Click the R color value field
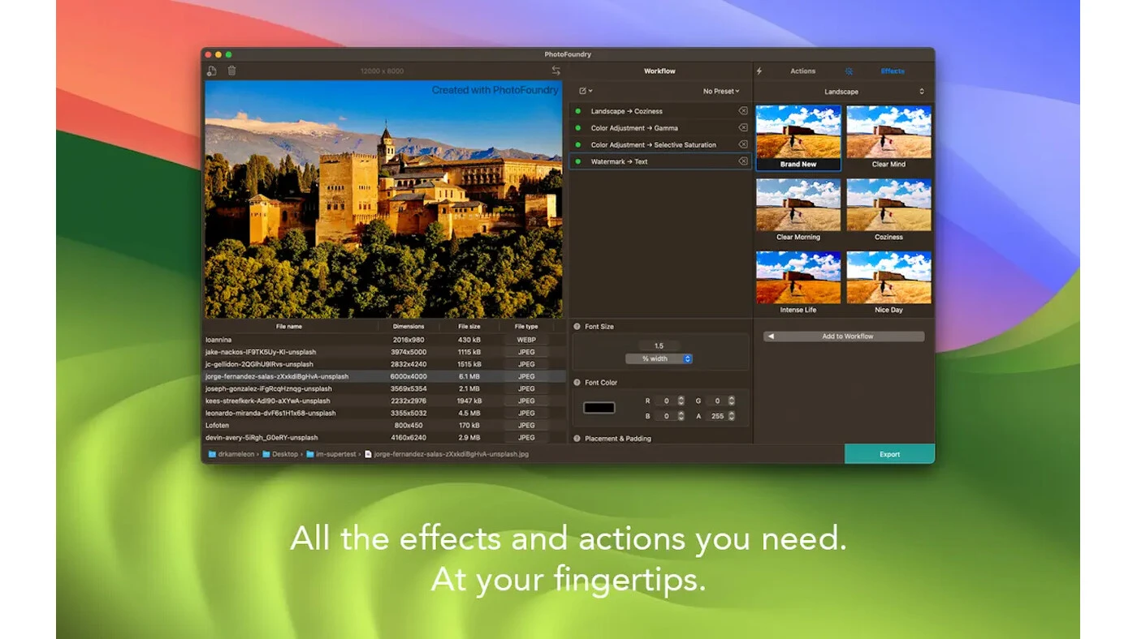The height and width of the screenshot is (639, 1137). coord(665,401)
